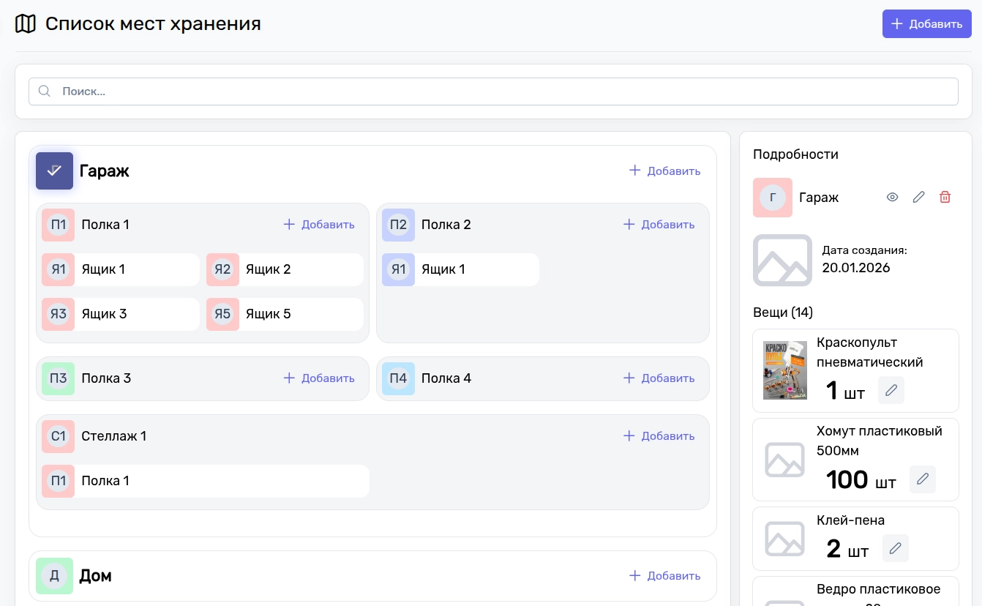Click the Вещи (14) heading
The width and height of the screenshot is (982, 606).
pos(783,313)
